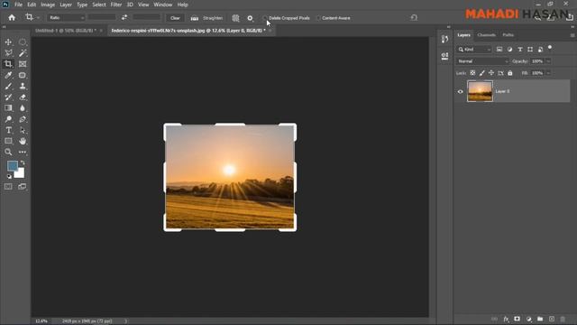Open the Edit Toolbar three-dots menu
577x325 pixels.
(x=23, y=152)
